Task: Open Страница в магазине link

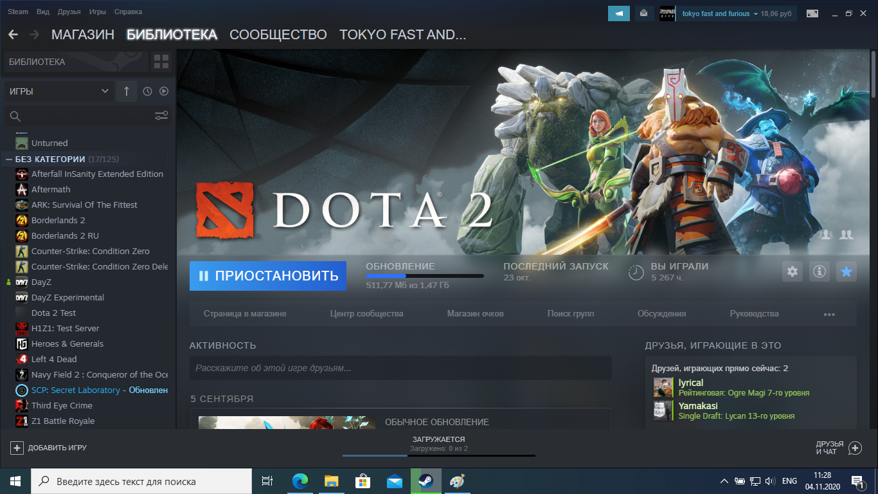Action: pyautogui.click(x=245, y=314)
